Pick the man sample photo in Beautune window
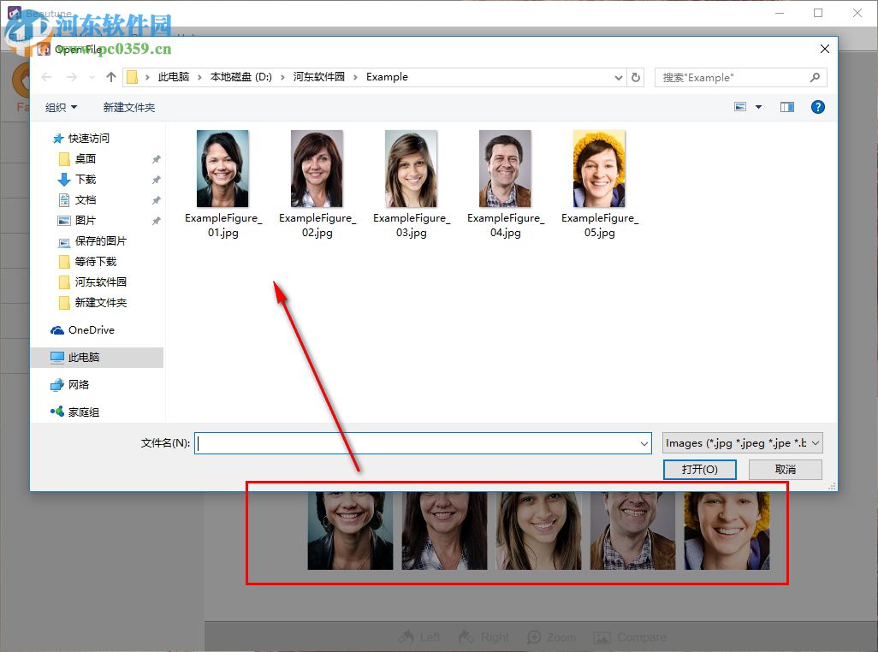This screenshot has height=652, width=878. coord(632,530)
